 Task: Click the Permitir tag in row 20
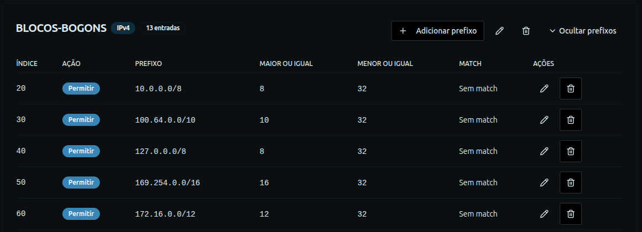(x=81, y=89)
